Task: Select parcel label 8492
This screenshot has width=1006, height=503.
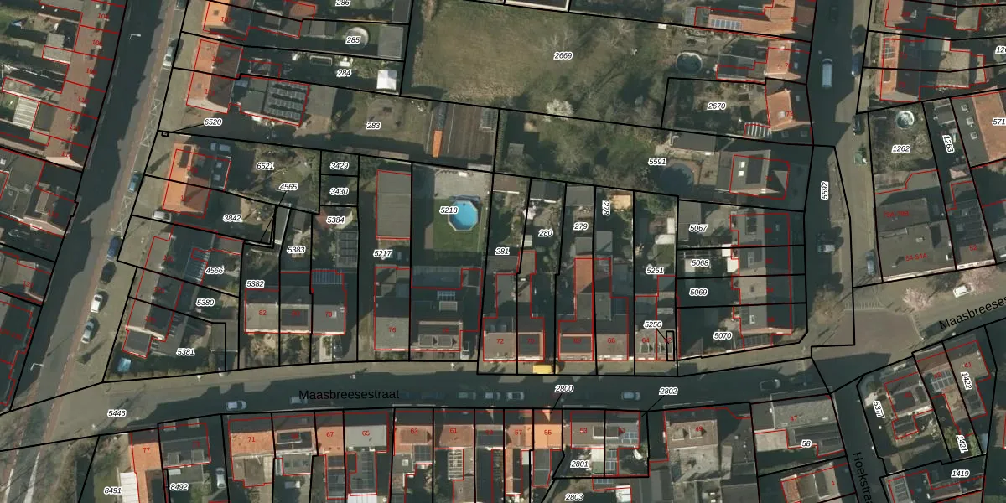Action: tap(179, 486)
